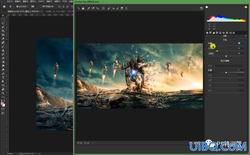Open the Tone Curve panel tab
Screen dimensions: 250x155
click(x=210, y=33)
